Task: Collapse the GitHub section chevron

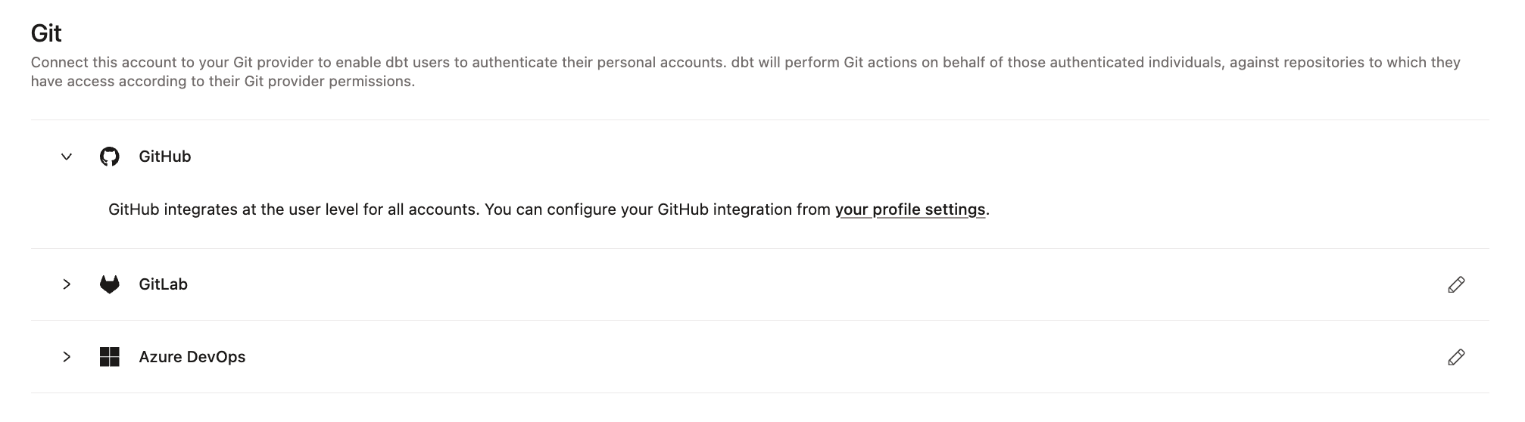Action: [x=67, y=157]
